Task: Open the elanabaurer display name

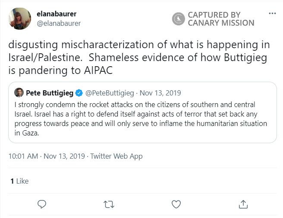Action: tap(57, 14)
